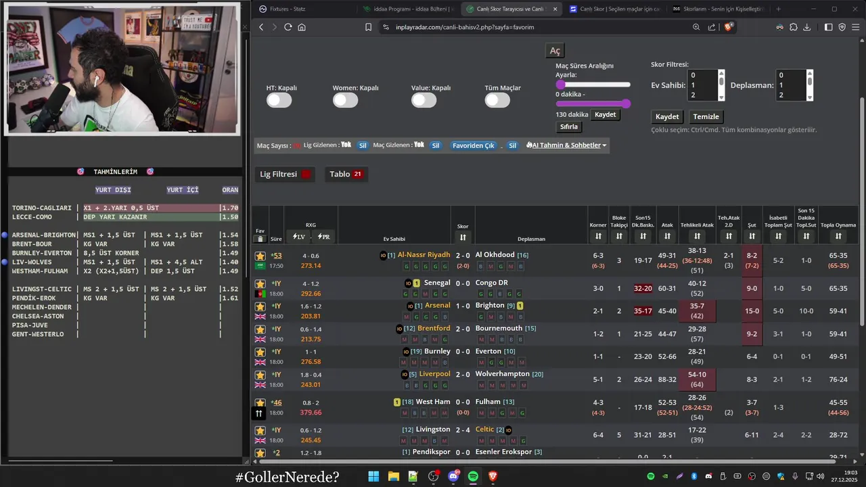Share this page via share icon
The image size is (866, 487).
[x=712, y=27]
